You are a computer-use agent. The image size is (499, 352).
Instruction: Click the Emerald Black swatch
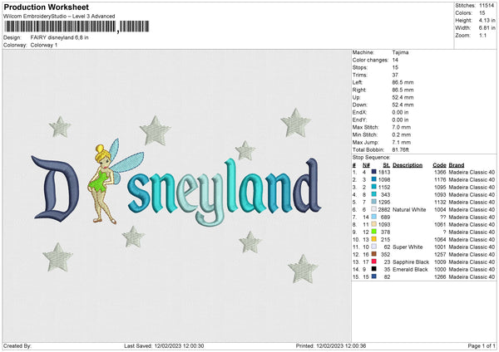tap(373, 269)
